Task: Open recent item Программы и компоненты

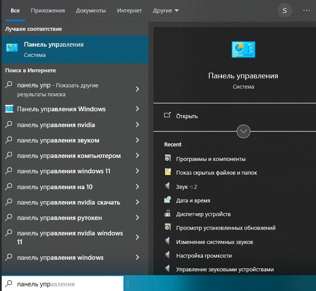Action: point(211,159)
